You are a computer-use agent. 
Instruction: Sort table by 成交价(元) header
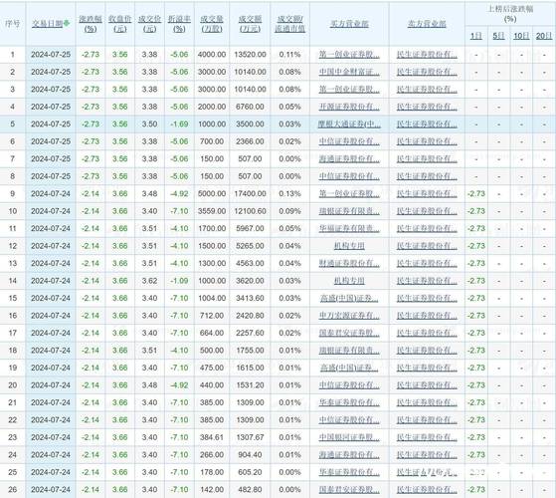tap(149, 24)
